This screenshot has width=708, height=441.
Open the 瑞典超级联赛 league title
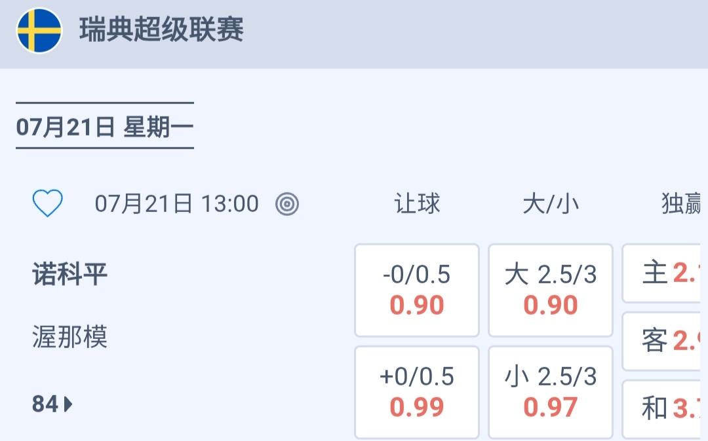coord(161,30)
